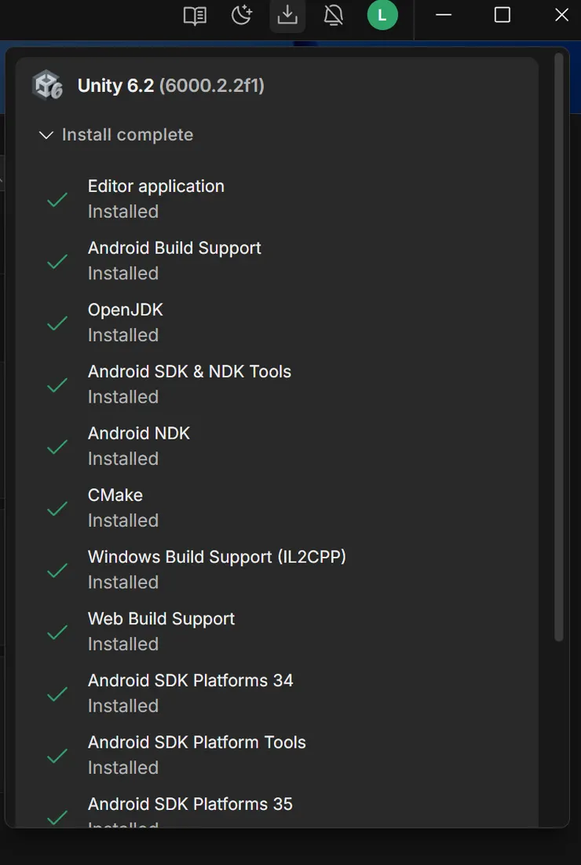581x865 pixels.
Task: Click the Unity 6.2 cube logo
Action: pyautogui.click(x=47, y=85)
